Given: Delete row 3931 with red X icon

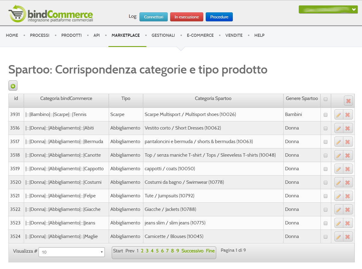Looking at the screenshot, I should point(348,115).
